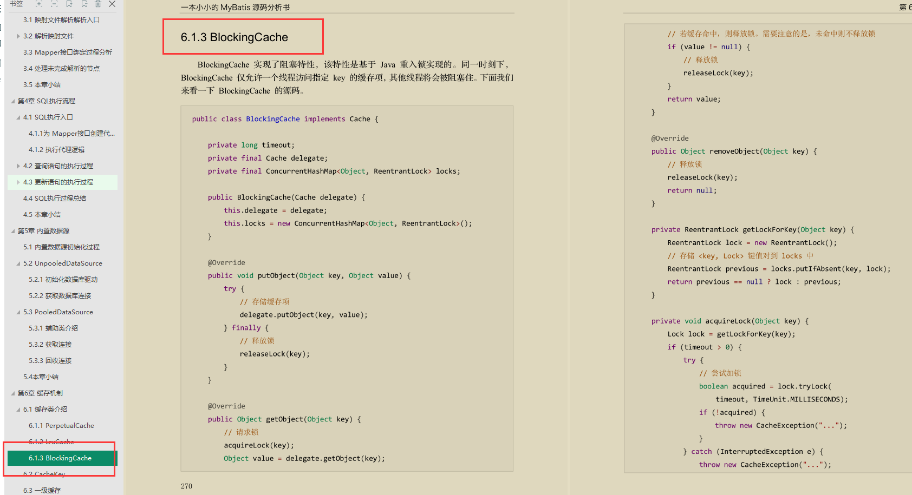
Task: Collapse the 5.2 UnpooledDataSource node
Action: click(18, 263)
